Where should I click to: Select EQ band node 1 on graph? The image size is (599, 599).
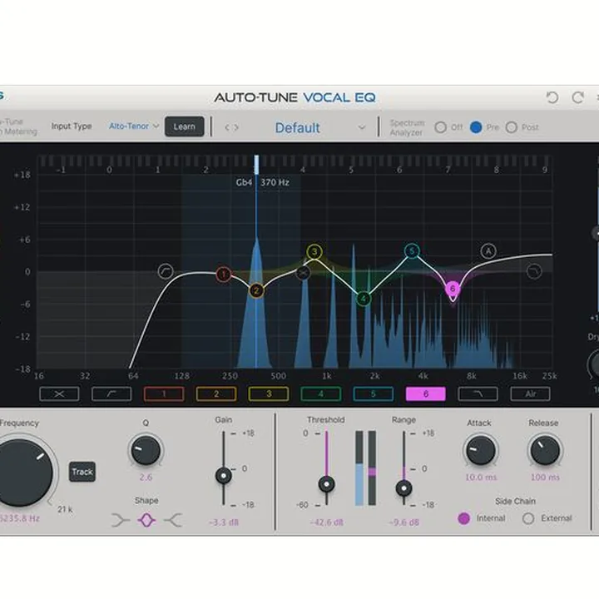coord(224,275)
